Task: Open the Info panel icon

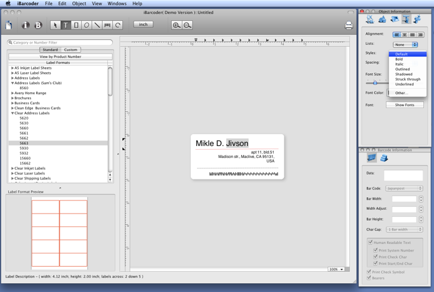Action: 26,25
